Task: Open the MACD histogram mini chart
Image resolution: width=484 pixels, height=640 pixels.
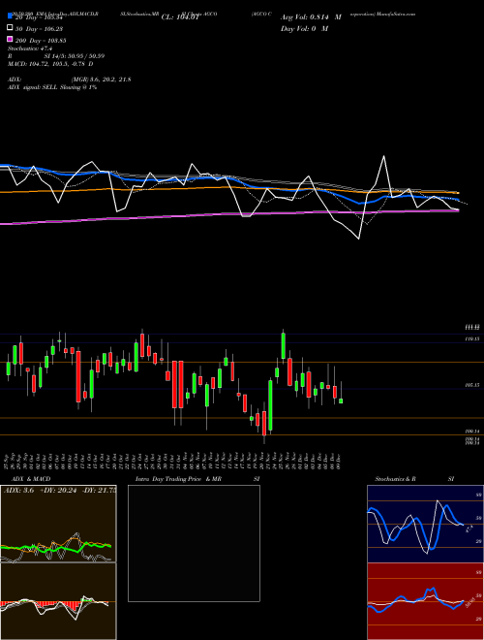Action: 58,601
